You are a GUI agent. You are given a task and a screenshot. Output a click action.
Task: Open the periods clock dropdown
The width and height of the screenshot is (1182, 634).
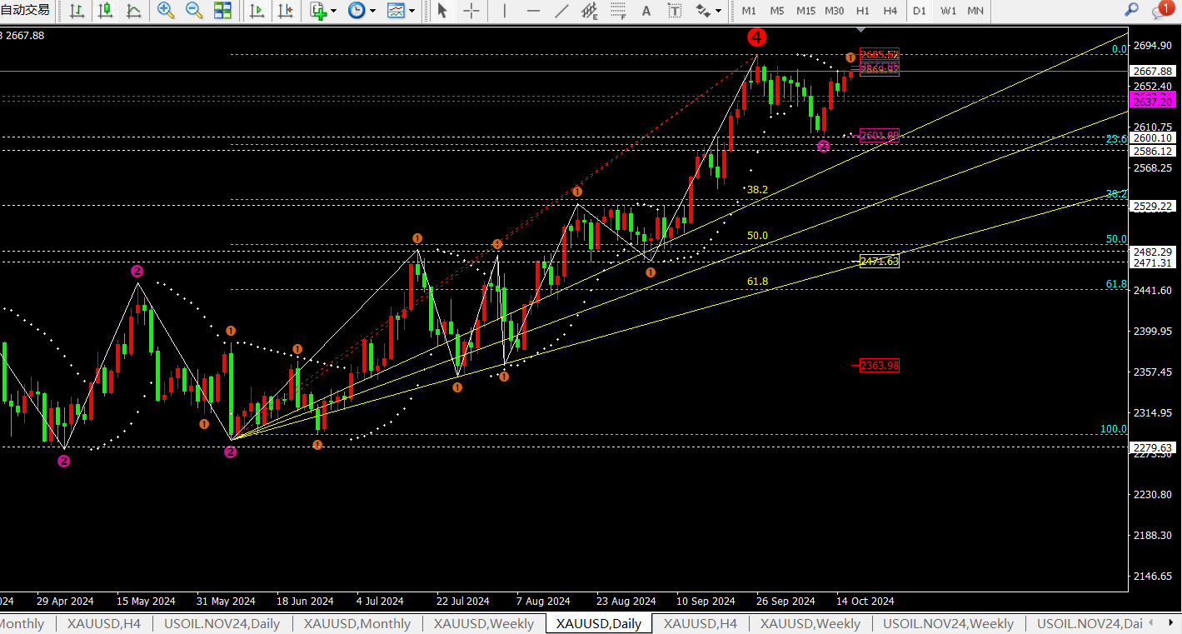(x=362, y=11)
